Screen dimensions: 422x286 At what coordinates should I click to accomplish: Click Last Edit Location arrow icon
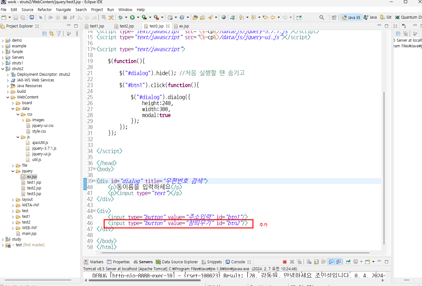click(x=265, y=17)
